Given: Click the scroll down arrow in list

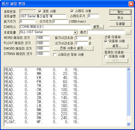Looking at the screenshot, I should [x=128, y=124].
